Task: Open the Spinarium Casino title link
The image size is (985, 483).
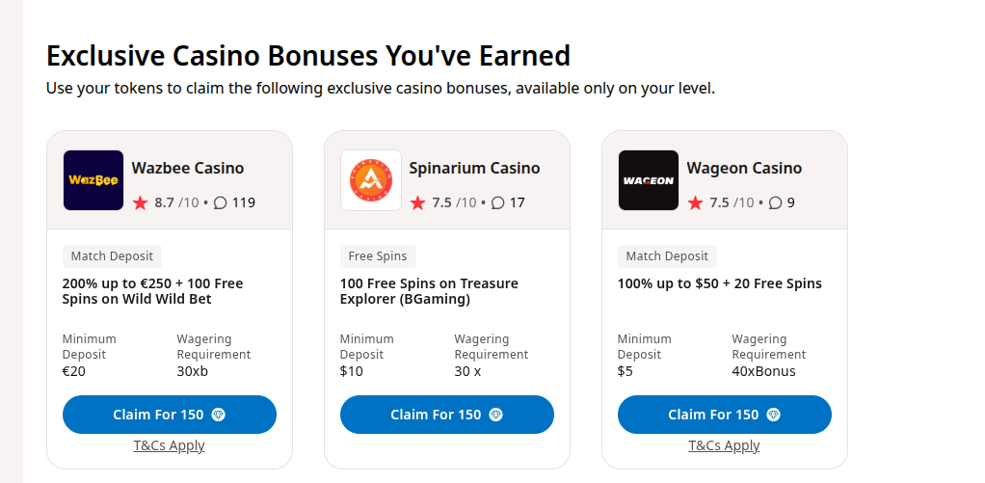Action: point(475,168)
